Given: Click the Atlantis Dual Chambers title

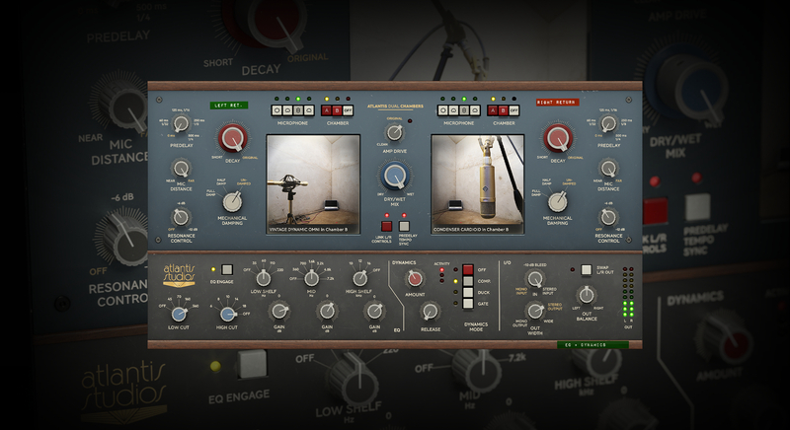Looking at the screenshot, I should [395, 107].
